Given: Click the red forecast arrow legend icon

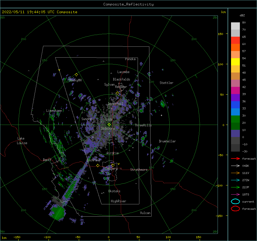Looking at the screenshot, I should (235, 158).
